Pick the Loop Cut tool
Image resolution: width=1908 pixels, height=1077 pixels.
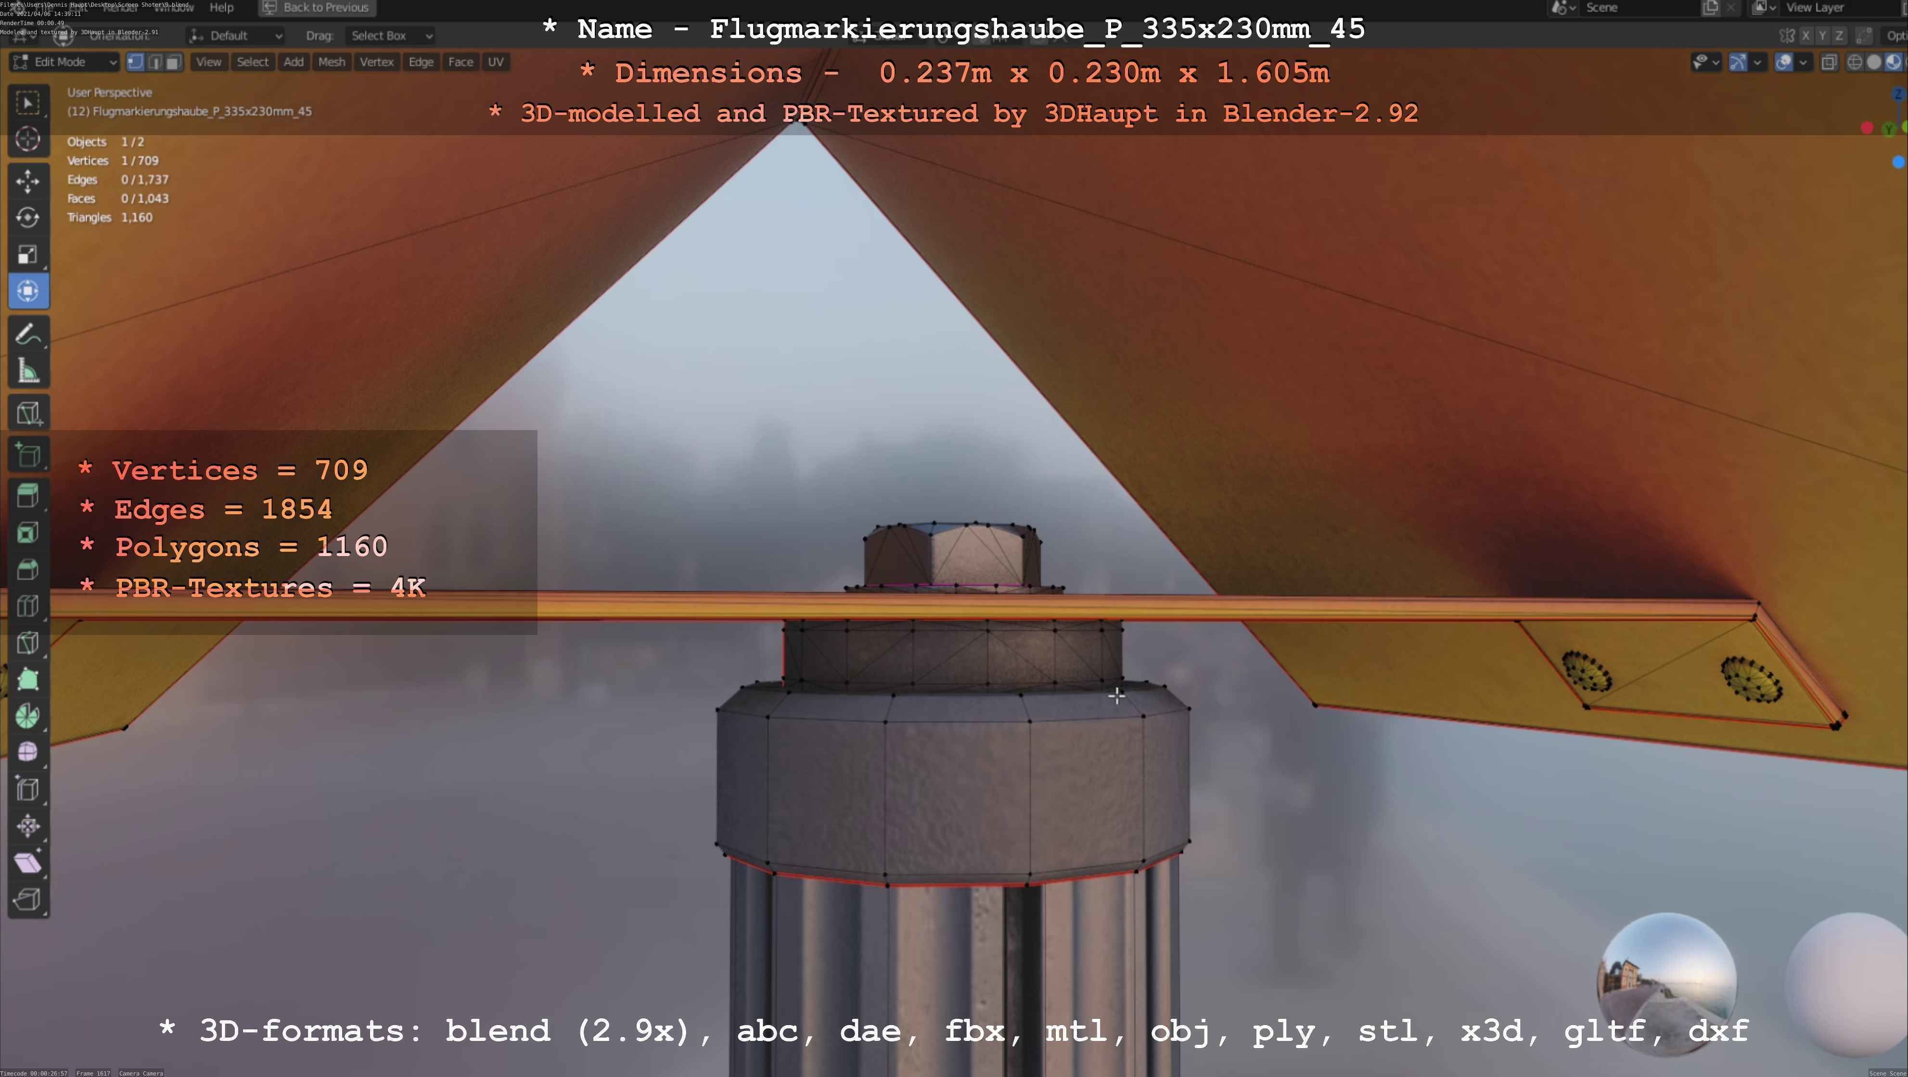click(x=28, y=606)
